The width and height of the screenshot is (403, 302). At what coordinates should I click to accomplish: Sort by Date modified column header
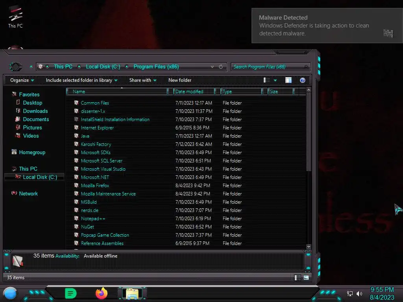pyautogui.click(x=194, y=91)
